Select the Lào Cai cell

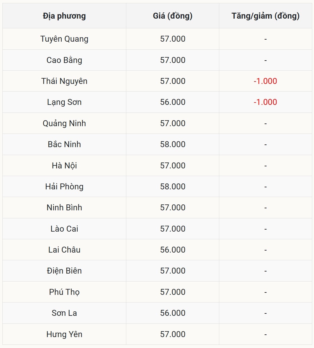(x=64, y=229)
